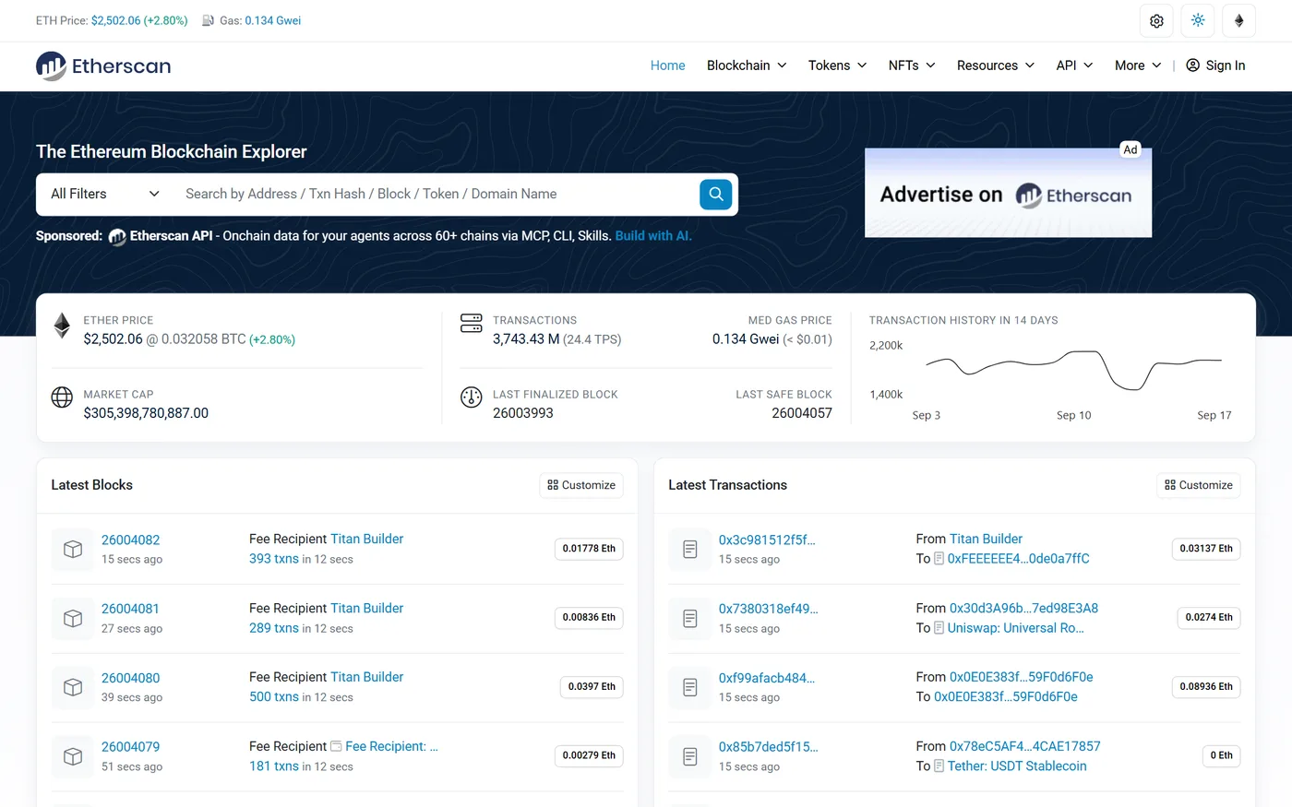Viewport: 1292px width, 807px height.
Task: View the 289 txns link
Action: [x=274, y=628]
